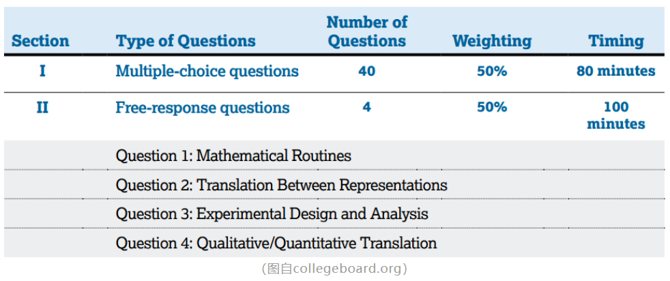Select Question 2: Translation Between Representations
The image size is (670, 281).
point(281,185)
